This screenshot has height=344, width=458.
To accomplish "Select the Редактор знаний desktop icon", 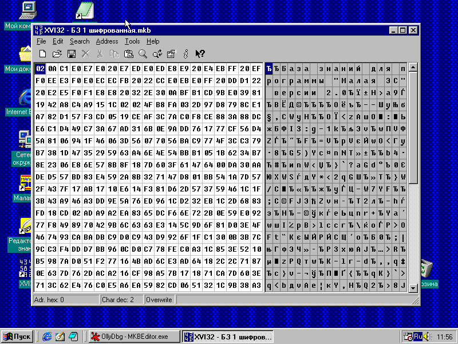I will pos(25,226).
